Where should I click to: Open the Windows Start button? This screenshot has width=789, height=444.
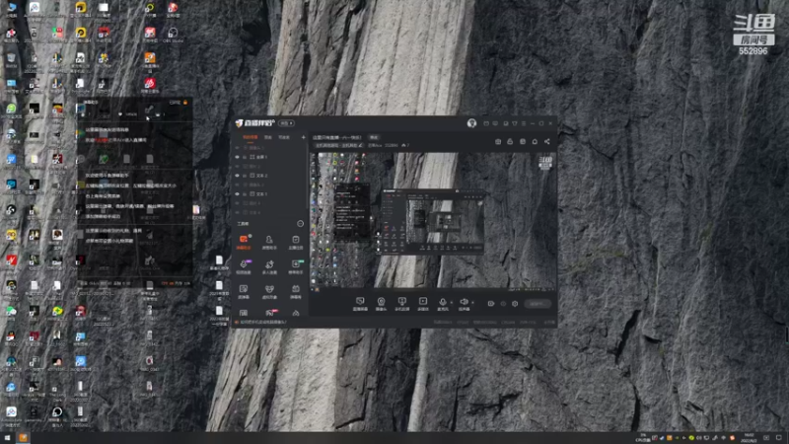[x=7, y=438]
